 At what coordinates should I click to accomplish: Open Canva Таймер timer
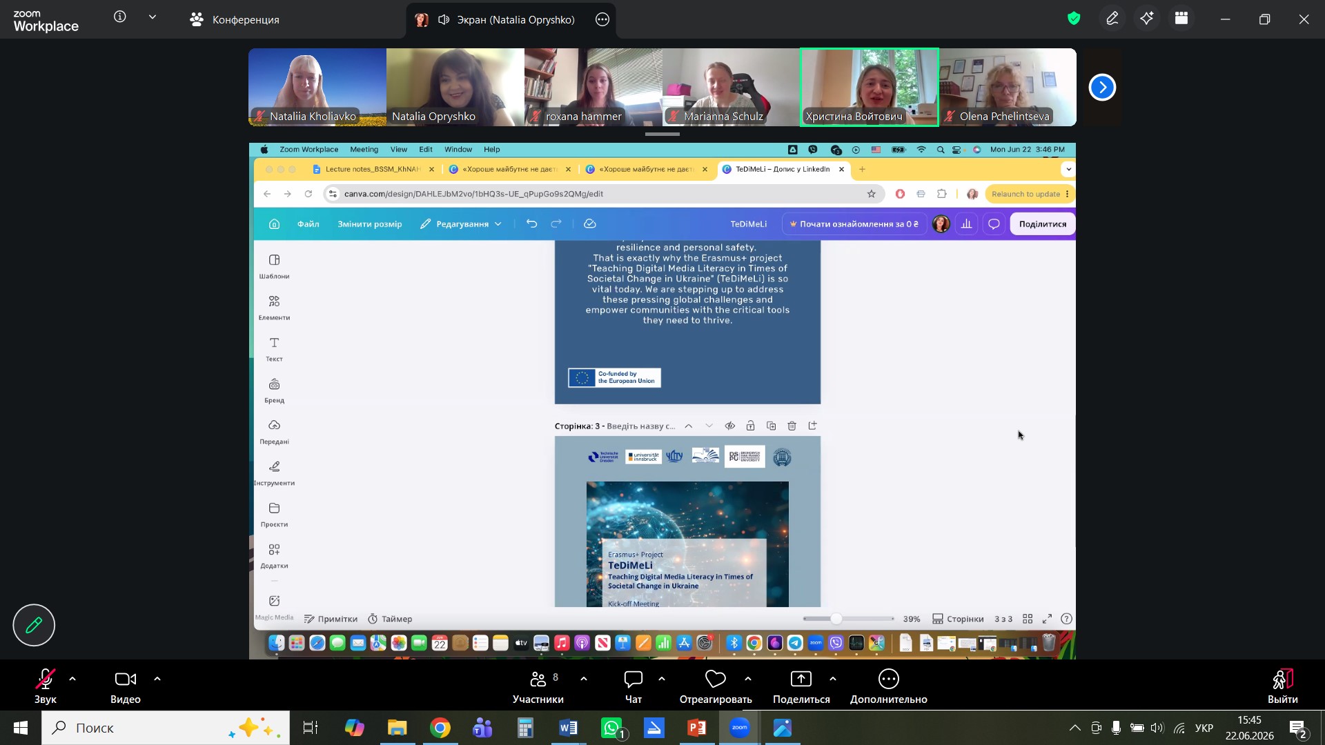390,619
